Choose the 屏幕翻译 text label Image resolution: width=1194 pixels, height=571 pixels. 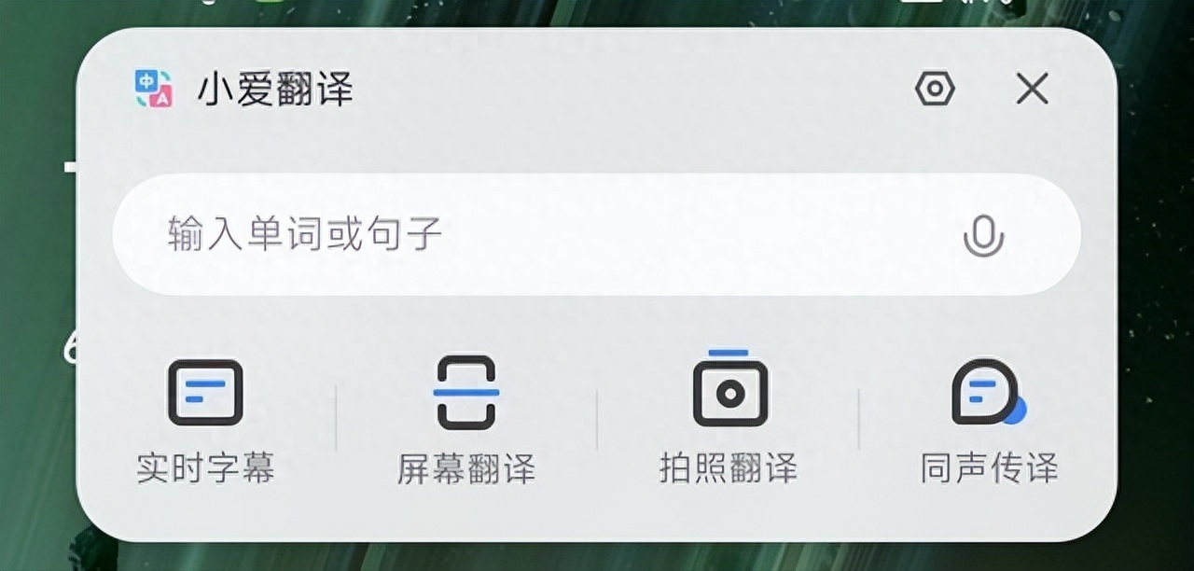466,468
